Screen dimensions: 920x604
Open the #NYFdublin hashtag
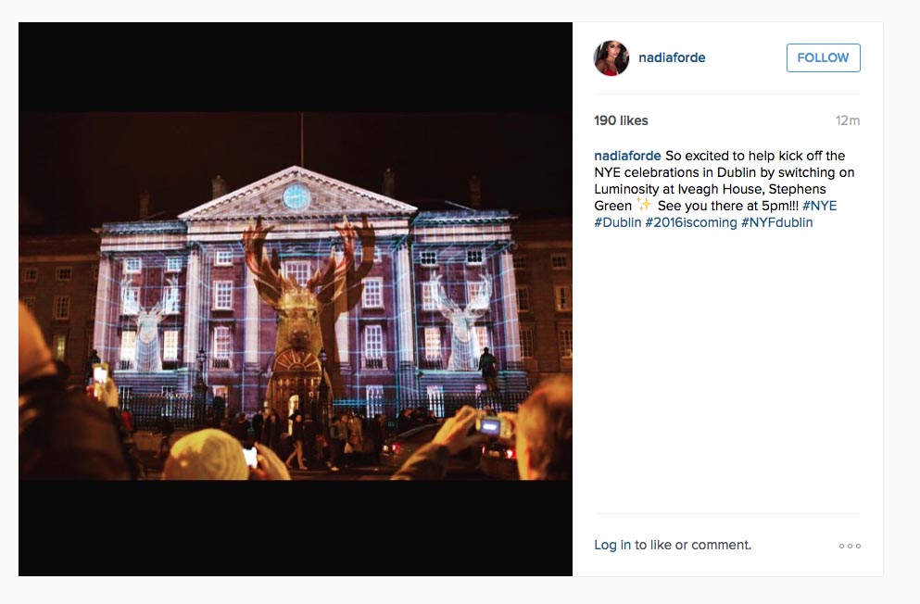pyautogui.click(x=776, y=223)
